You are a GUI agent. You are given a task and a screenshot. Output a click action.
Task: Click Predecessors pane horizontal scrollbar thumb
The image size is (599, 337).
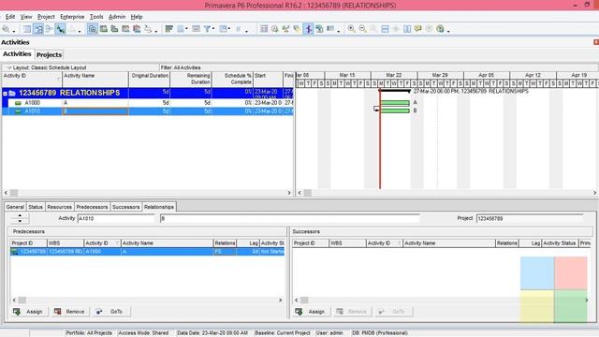pyautogui.click(x=22, y=300)
